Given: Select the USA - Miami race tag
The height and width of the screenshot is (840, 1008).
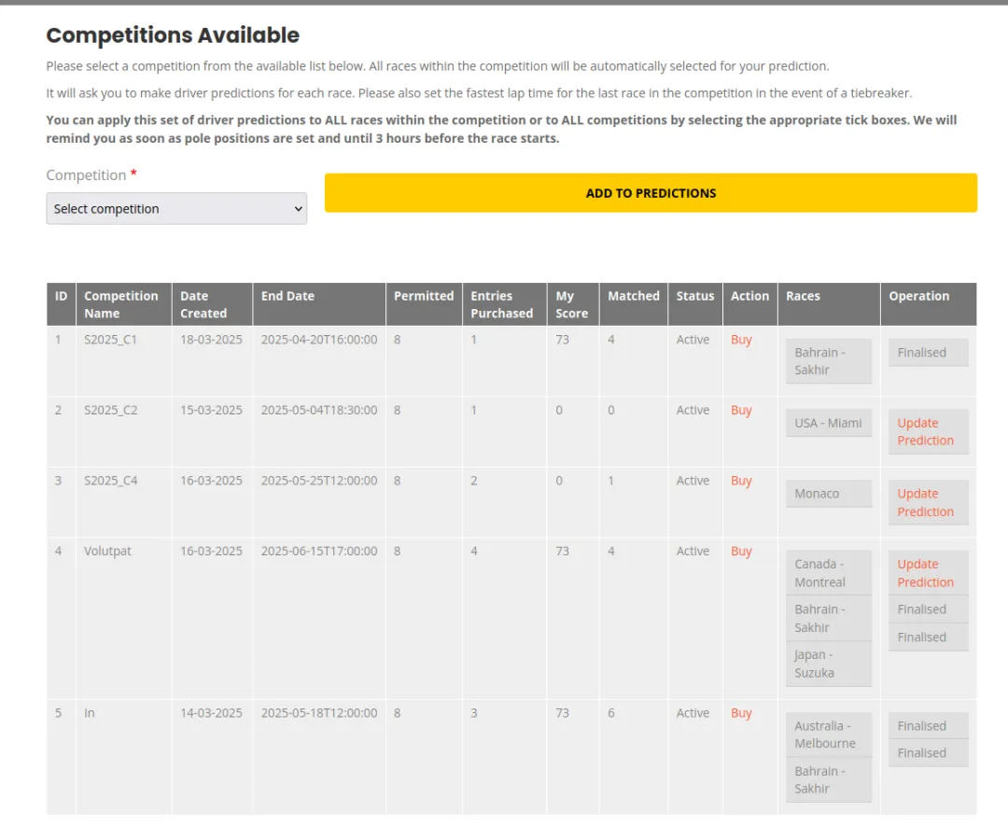Looking at the screenshot, I should click(x=828, y=423).
